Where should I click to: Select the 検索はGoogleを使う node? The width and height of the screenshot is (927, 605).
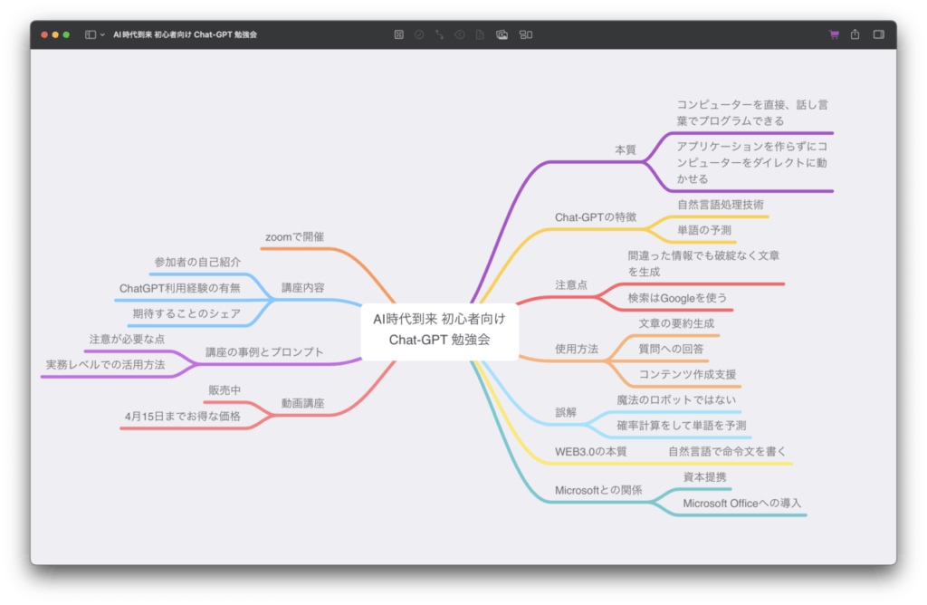677,298
